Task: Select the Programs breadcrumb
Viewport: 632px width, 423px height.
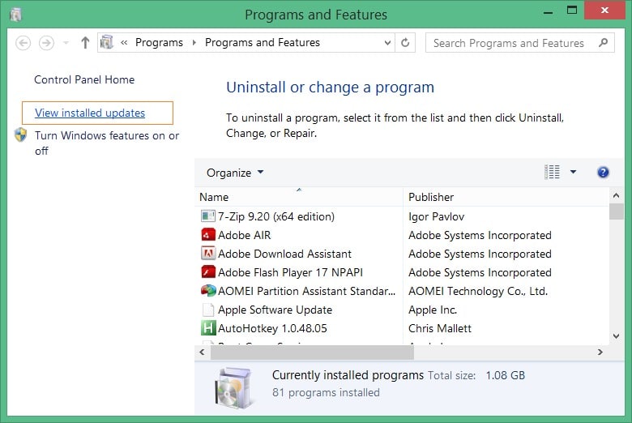Action: pos(159,42)
